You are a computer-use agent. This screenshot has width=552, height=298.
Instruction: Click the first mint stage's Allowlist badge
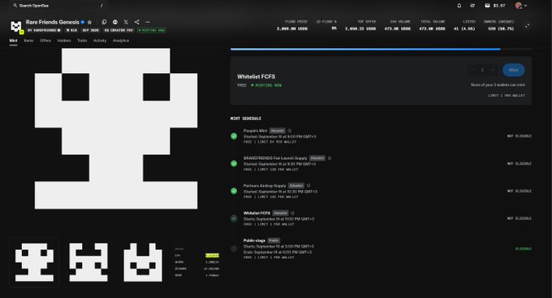278,131
